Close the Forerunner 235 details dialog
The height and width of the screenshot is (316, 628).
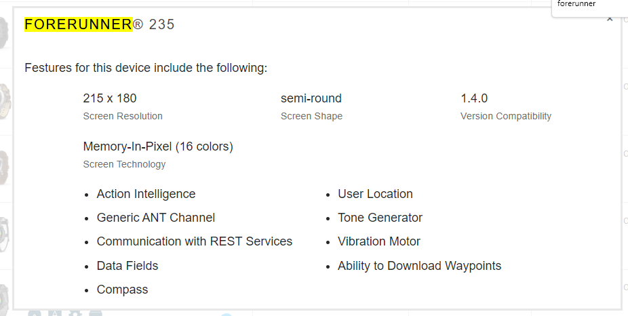pos(610,19)
